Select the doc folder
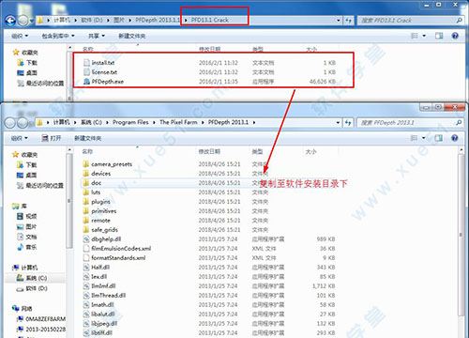 92,183
